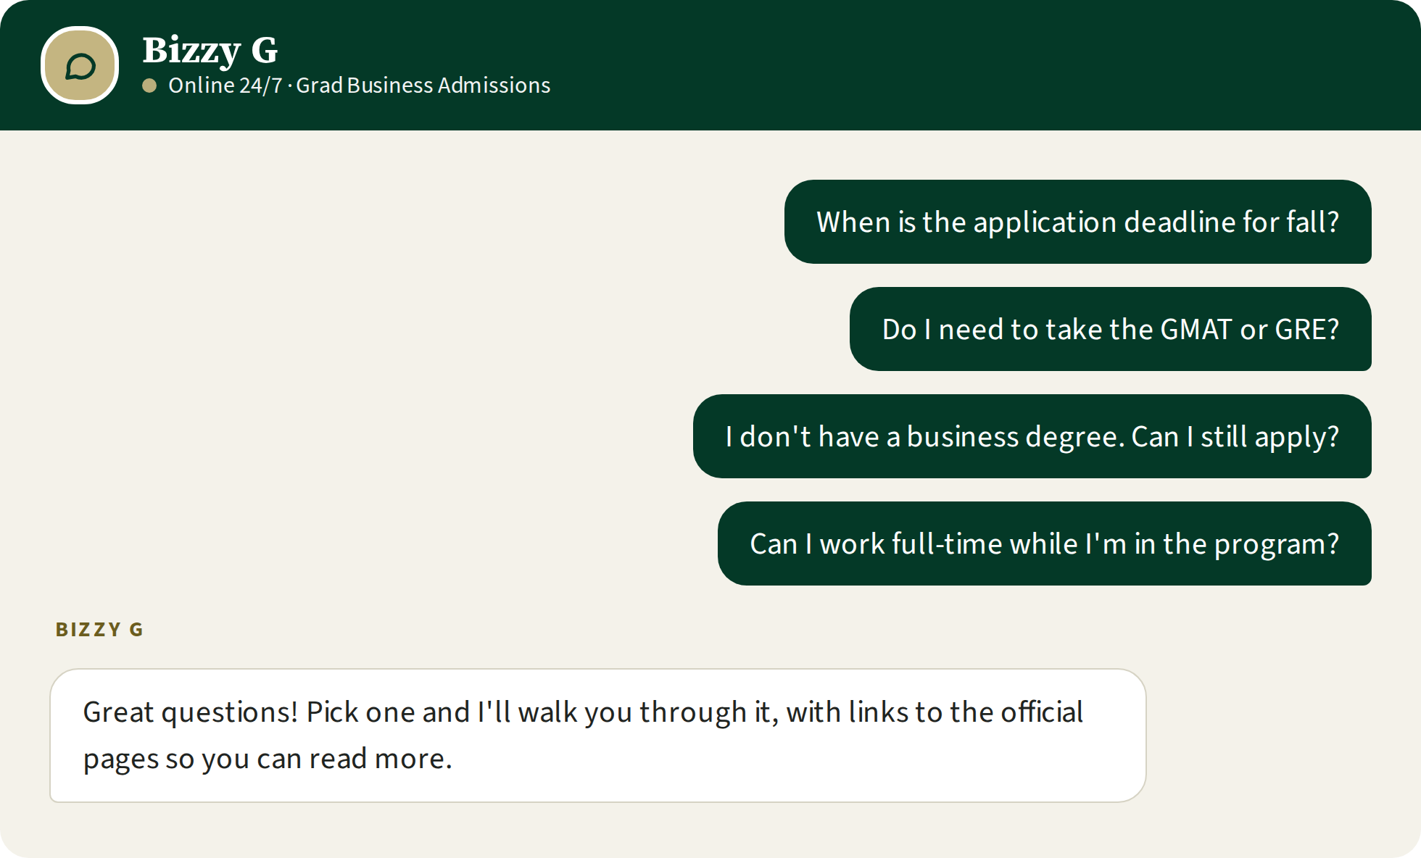Click "Can I still apply?" text
1421x858 pixels.
pos(1235,437)
